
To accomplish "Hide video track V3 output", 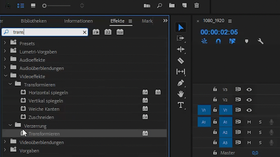I will tap(249, 89).
